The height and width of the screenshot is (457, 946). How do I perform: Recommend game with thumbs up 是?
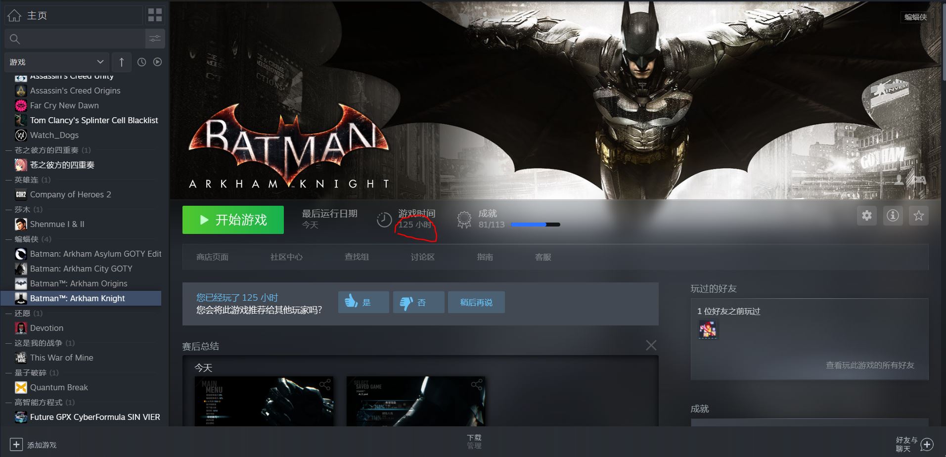point(363,302)
